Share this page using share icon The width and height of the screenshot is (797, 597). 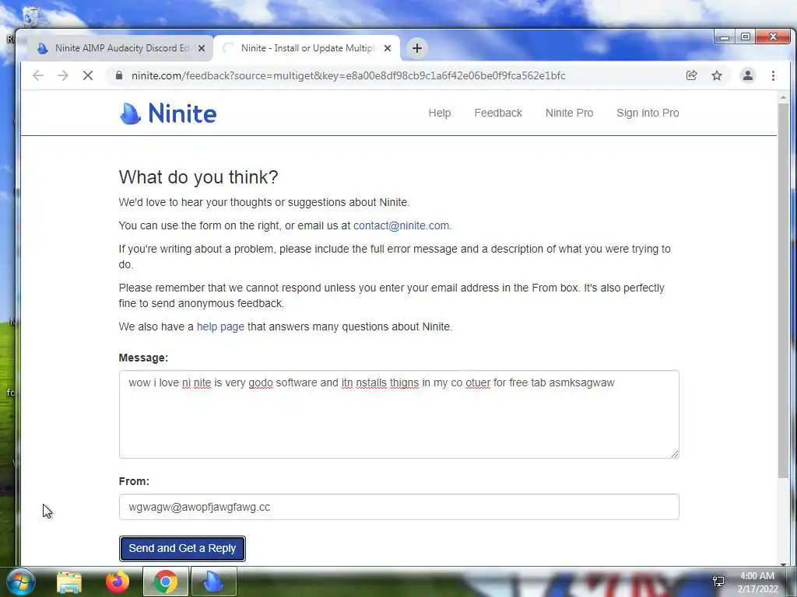[x=691, y=75]
